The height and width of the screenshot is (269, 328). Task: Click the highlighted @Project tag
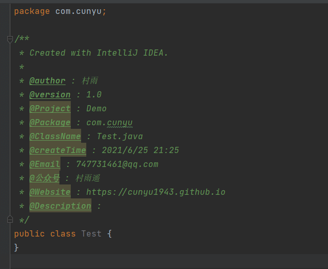tap(50, 109)
